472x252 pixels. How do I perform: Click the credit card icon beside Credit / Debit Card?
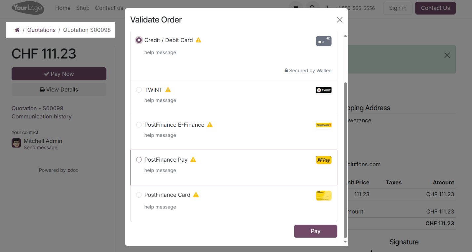coord(323,41)
